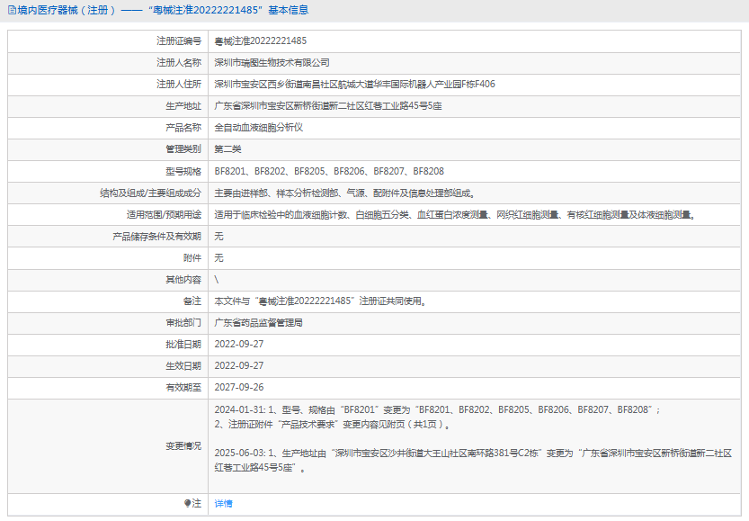This screenshot has height=521, width=749.
Task: Click 无 in the 附件 row
Action: click(218, 258)
